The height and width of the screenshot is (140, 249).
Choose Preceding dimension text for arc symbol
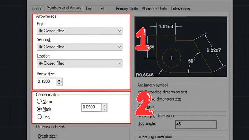coord(163,92)
